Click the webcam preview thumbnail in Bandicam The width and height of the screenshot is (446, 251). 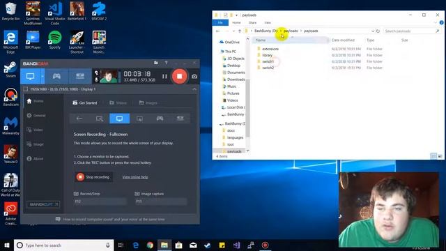click(x=109, y=76)
